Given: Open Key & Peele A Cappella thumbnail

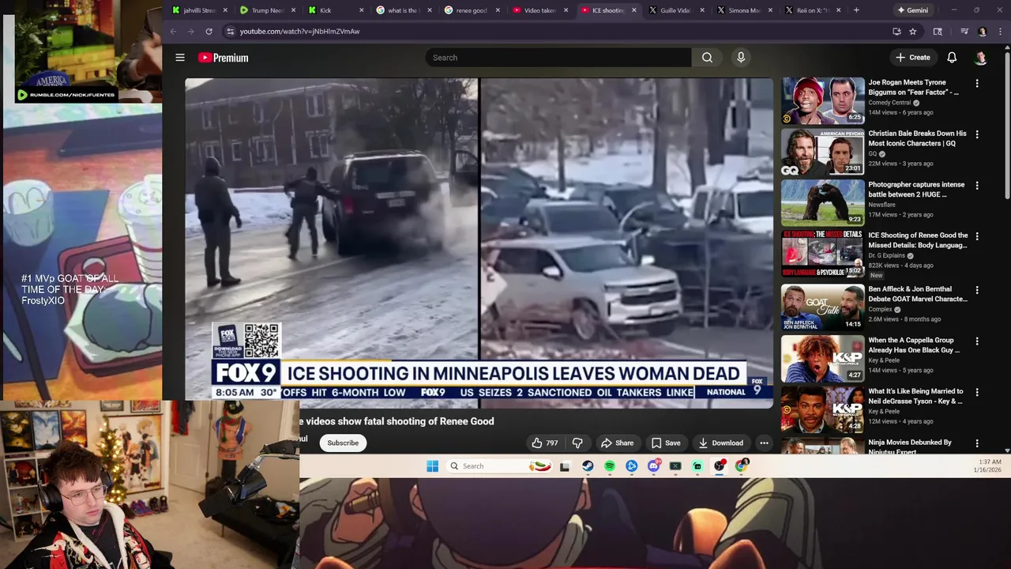Looking at the screenshot, I should click(823, 358).
